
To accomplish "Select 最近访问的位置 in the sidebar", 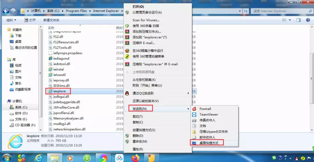I will 26,48.
